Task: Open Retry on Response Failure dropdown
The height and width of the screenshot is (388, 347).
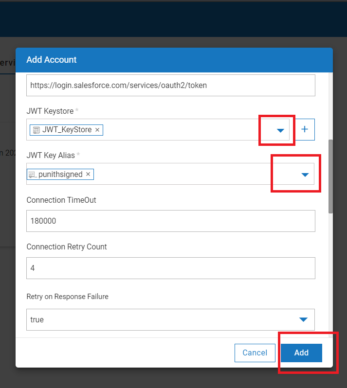Action: coord(303,319)
